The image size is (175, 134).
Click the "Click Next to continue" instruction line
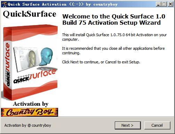pos(101,62)
